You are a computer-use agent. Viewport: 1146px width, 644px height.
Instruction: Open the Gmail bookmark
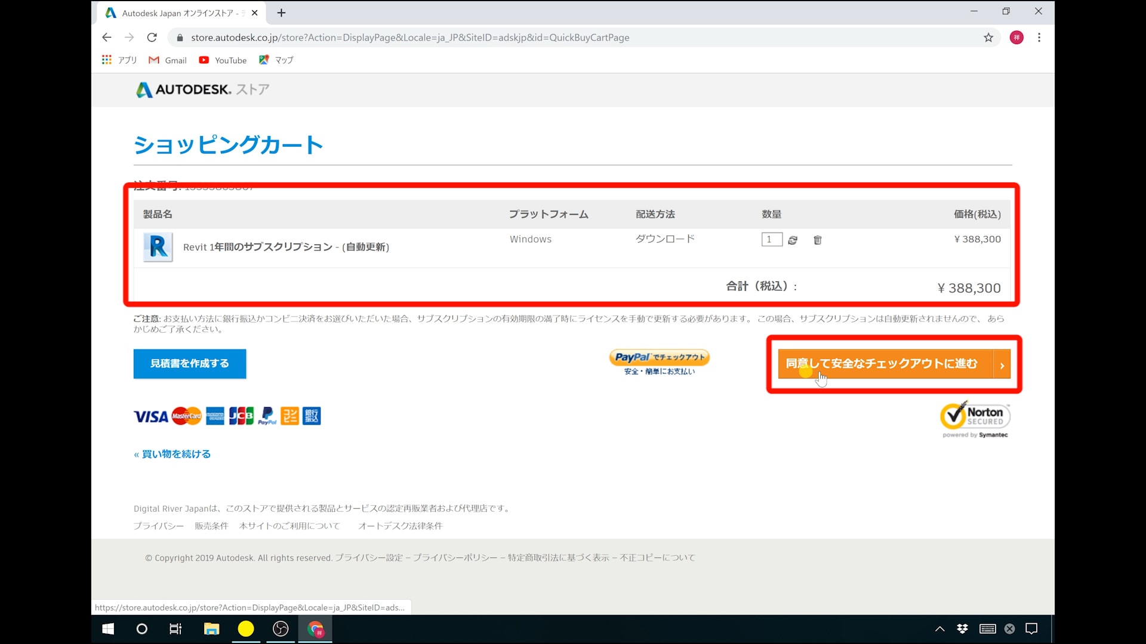click(x=168, y=60)
